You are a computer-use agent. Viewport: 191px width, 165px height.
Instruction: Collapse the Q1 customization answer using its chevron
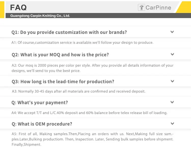pos(172,32)
